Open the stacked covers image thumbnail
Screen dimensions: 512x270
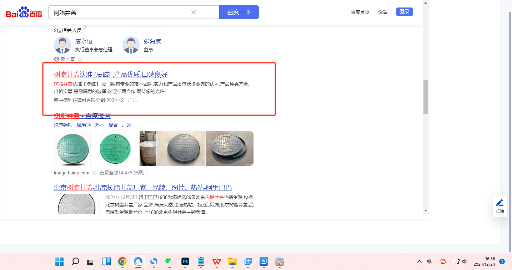point(148,148)
